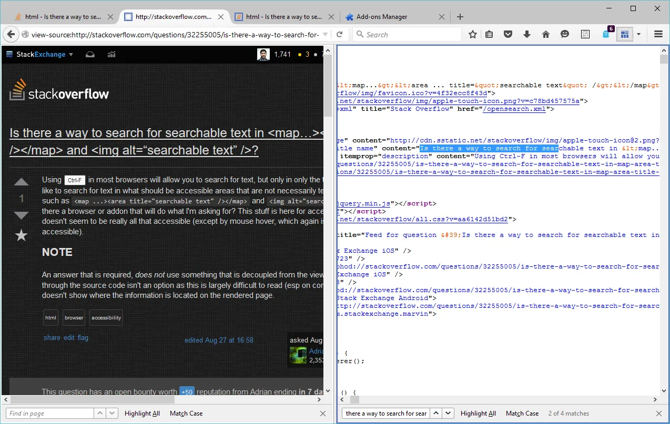Click the boxed S extension icon

coord(585,34)
